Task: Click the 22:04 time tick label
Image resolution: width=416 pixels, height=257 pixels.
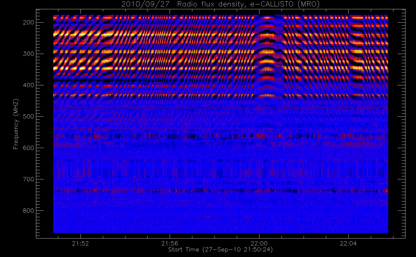Action: point(348,243)
